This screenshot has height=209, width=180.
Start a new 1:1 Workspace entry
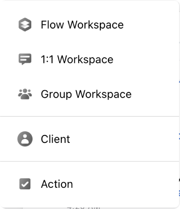click(89, 59)
